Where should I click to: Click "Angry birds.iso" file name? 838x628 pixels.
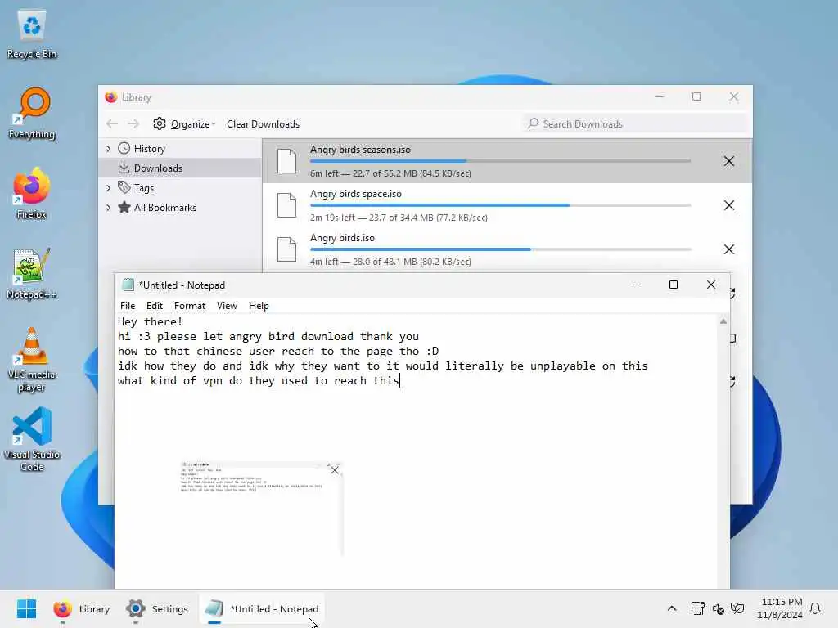click(342, 238)
